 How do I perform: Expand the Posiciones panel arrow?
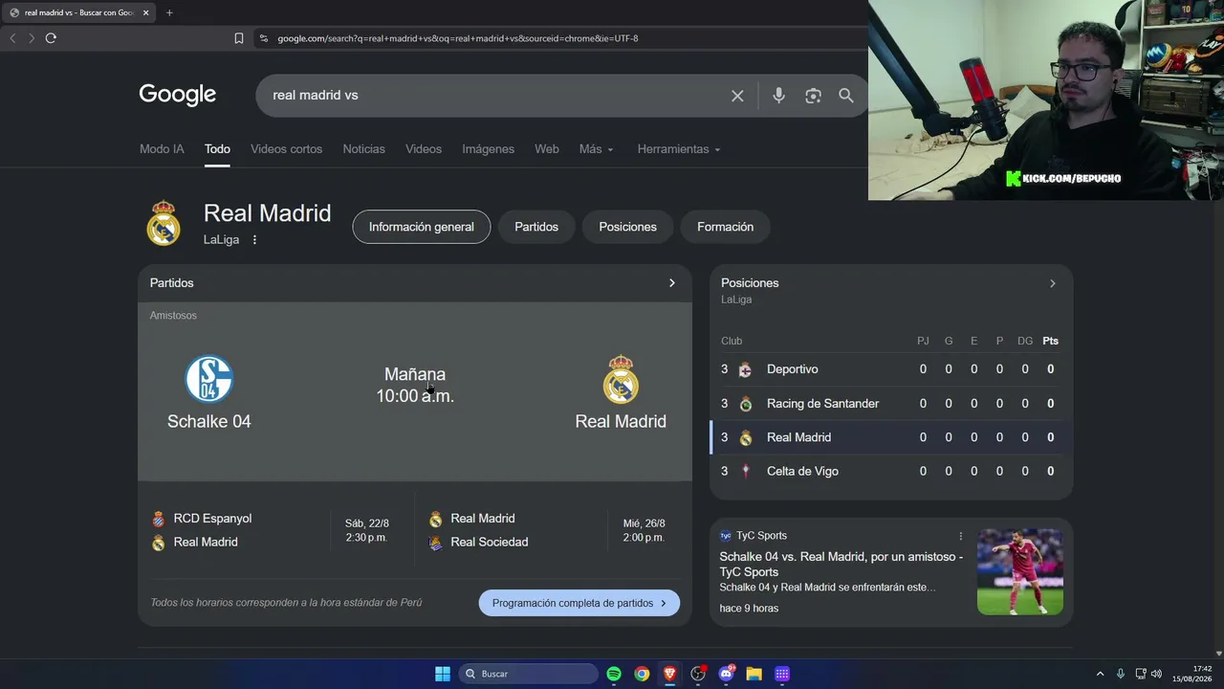pyautogui.click(x=1052, y=283)
